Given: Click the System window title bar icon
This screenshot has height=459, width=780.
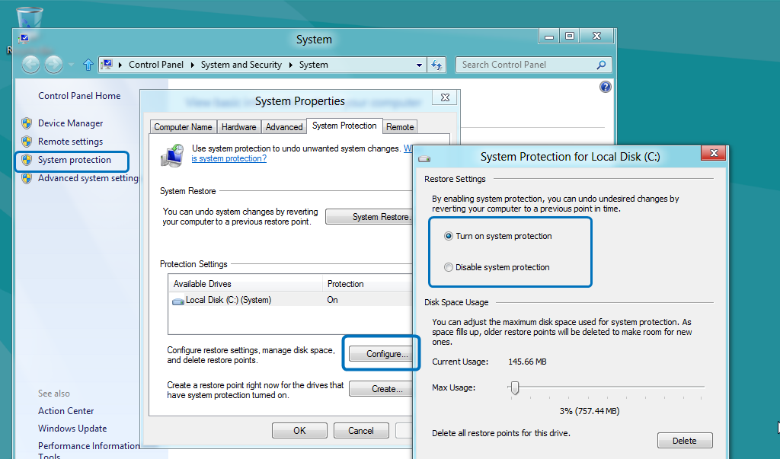Looking at the screenshot, I should [x=24, y=38].
